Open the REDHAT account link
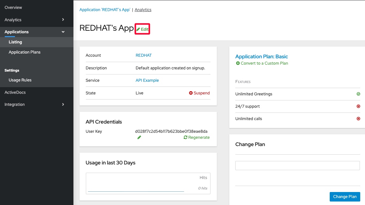365x205 pixels. pyautogui.click(x=144, y=55)
